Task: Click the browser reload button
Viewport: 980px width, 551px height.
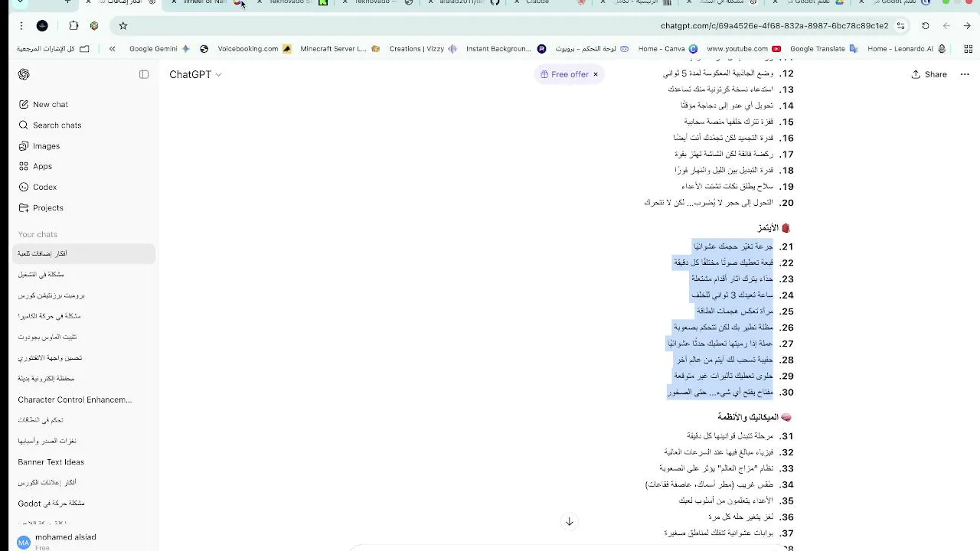Action: pos(925,25)
